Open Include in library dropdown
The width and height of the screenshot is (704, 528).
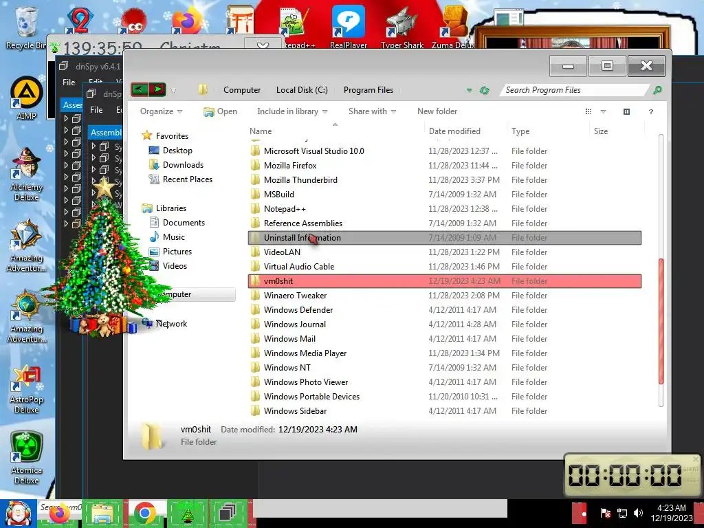click(292, 111)
